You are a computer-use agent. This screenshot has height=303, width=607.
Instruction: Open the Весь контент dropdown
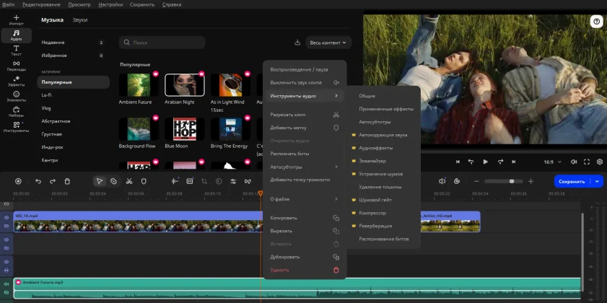(x=328, y=43)
